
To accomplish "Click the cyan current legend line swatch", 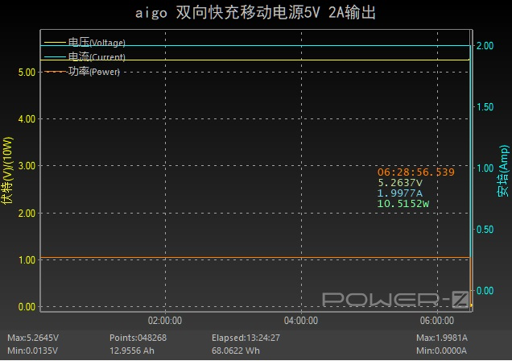I will point(55,57).
